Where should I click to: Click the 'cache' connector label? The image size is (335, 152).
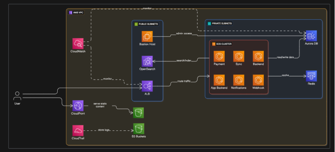[x=285, y=75]
